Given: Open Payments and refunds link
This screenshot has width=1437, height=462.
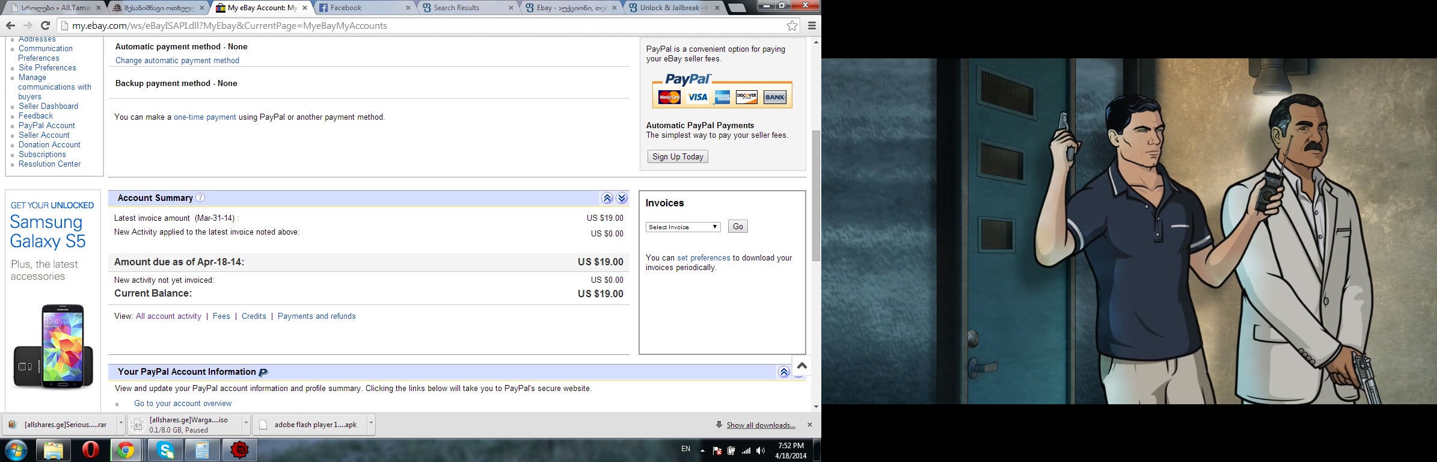Looking at the screenshot, I should [317, 316].
